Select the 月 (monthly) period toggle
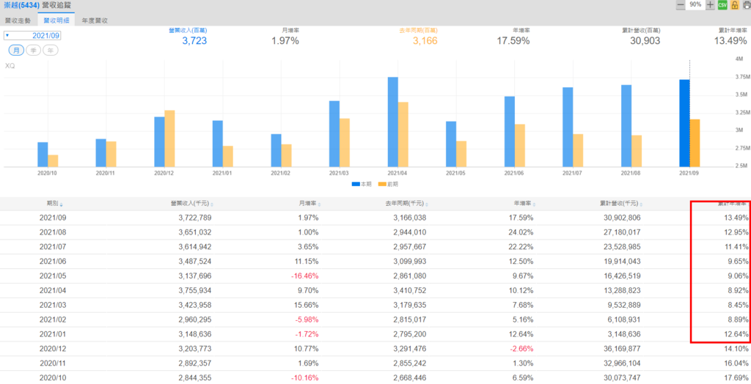The image size is (751, 384). (16, 51)
